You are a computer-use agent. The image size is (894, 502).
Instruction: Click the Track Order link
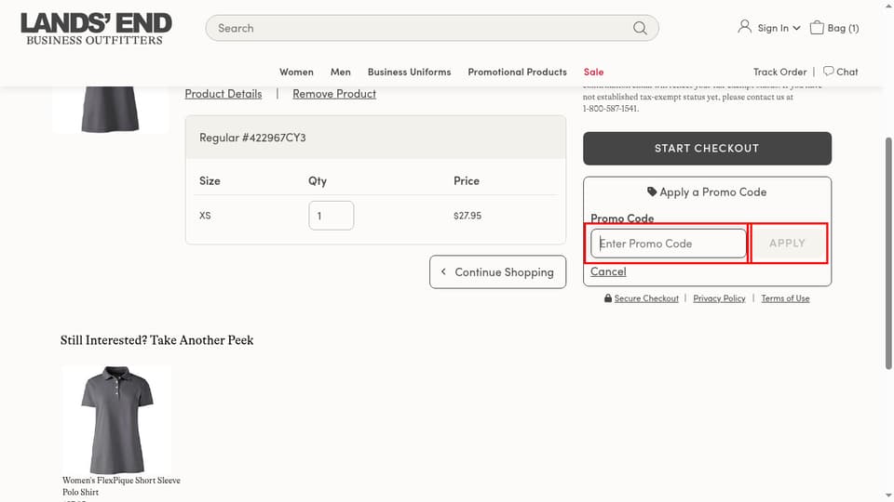[x=779, y=72]
